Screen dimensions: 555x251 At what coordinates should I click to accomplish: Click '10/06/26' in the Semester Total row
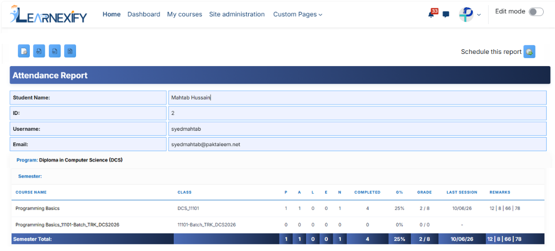(462, 239)
